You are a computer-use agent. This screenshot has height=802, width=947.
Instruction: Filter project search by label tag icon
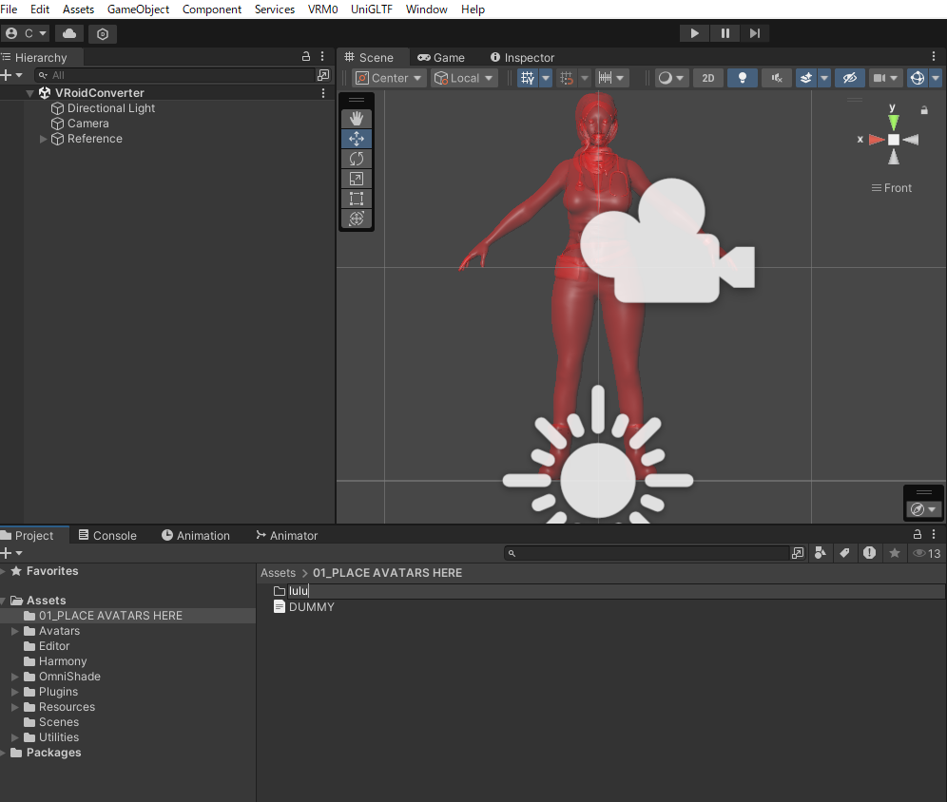[x=844, y=553]
